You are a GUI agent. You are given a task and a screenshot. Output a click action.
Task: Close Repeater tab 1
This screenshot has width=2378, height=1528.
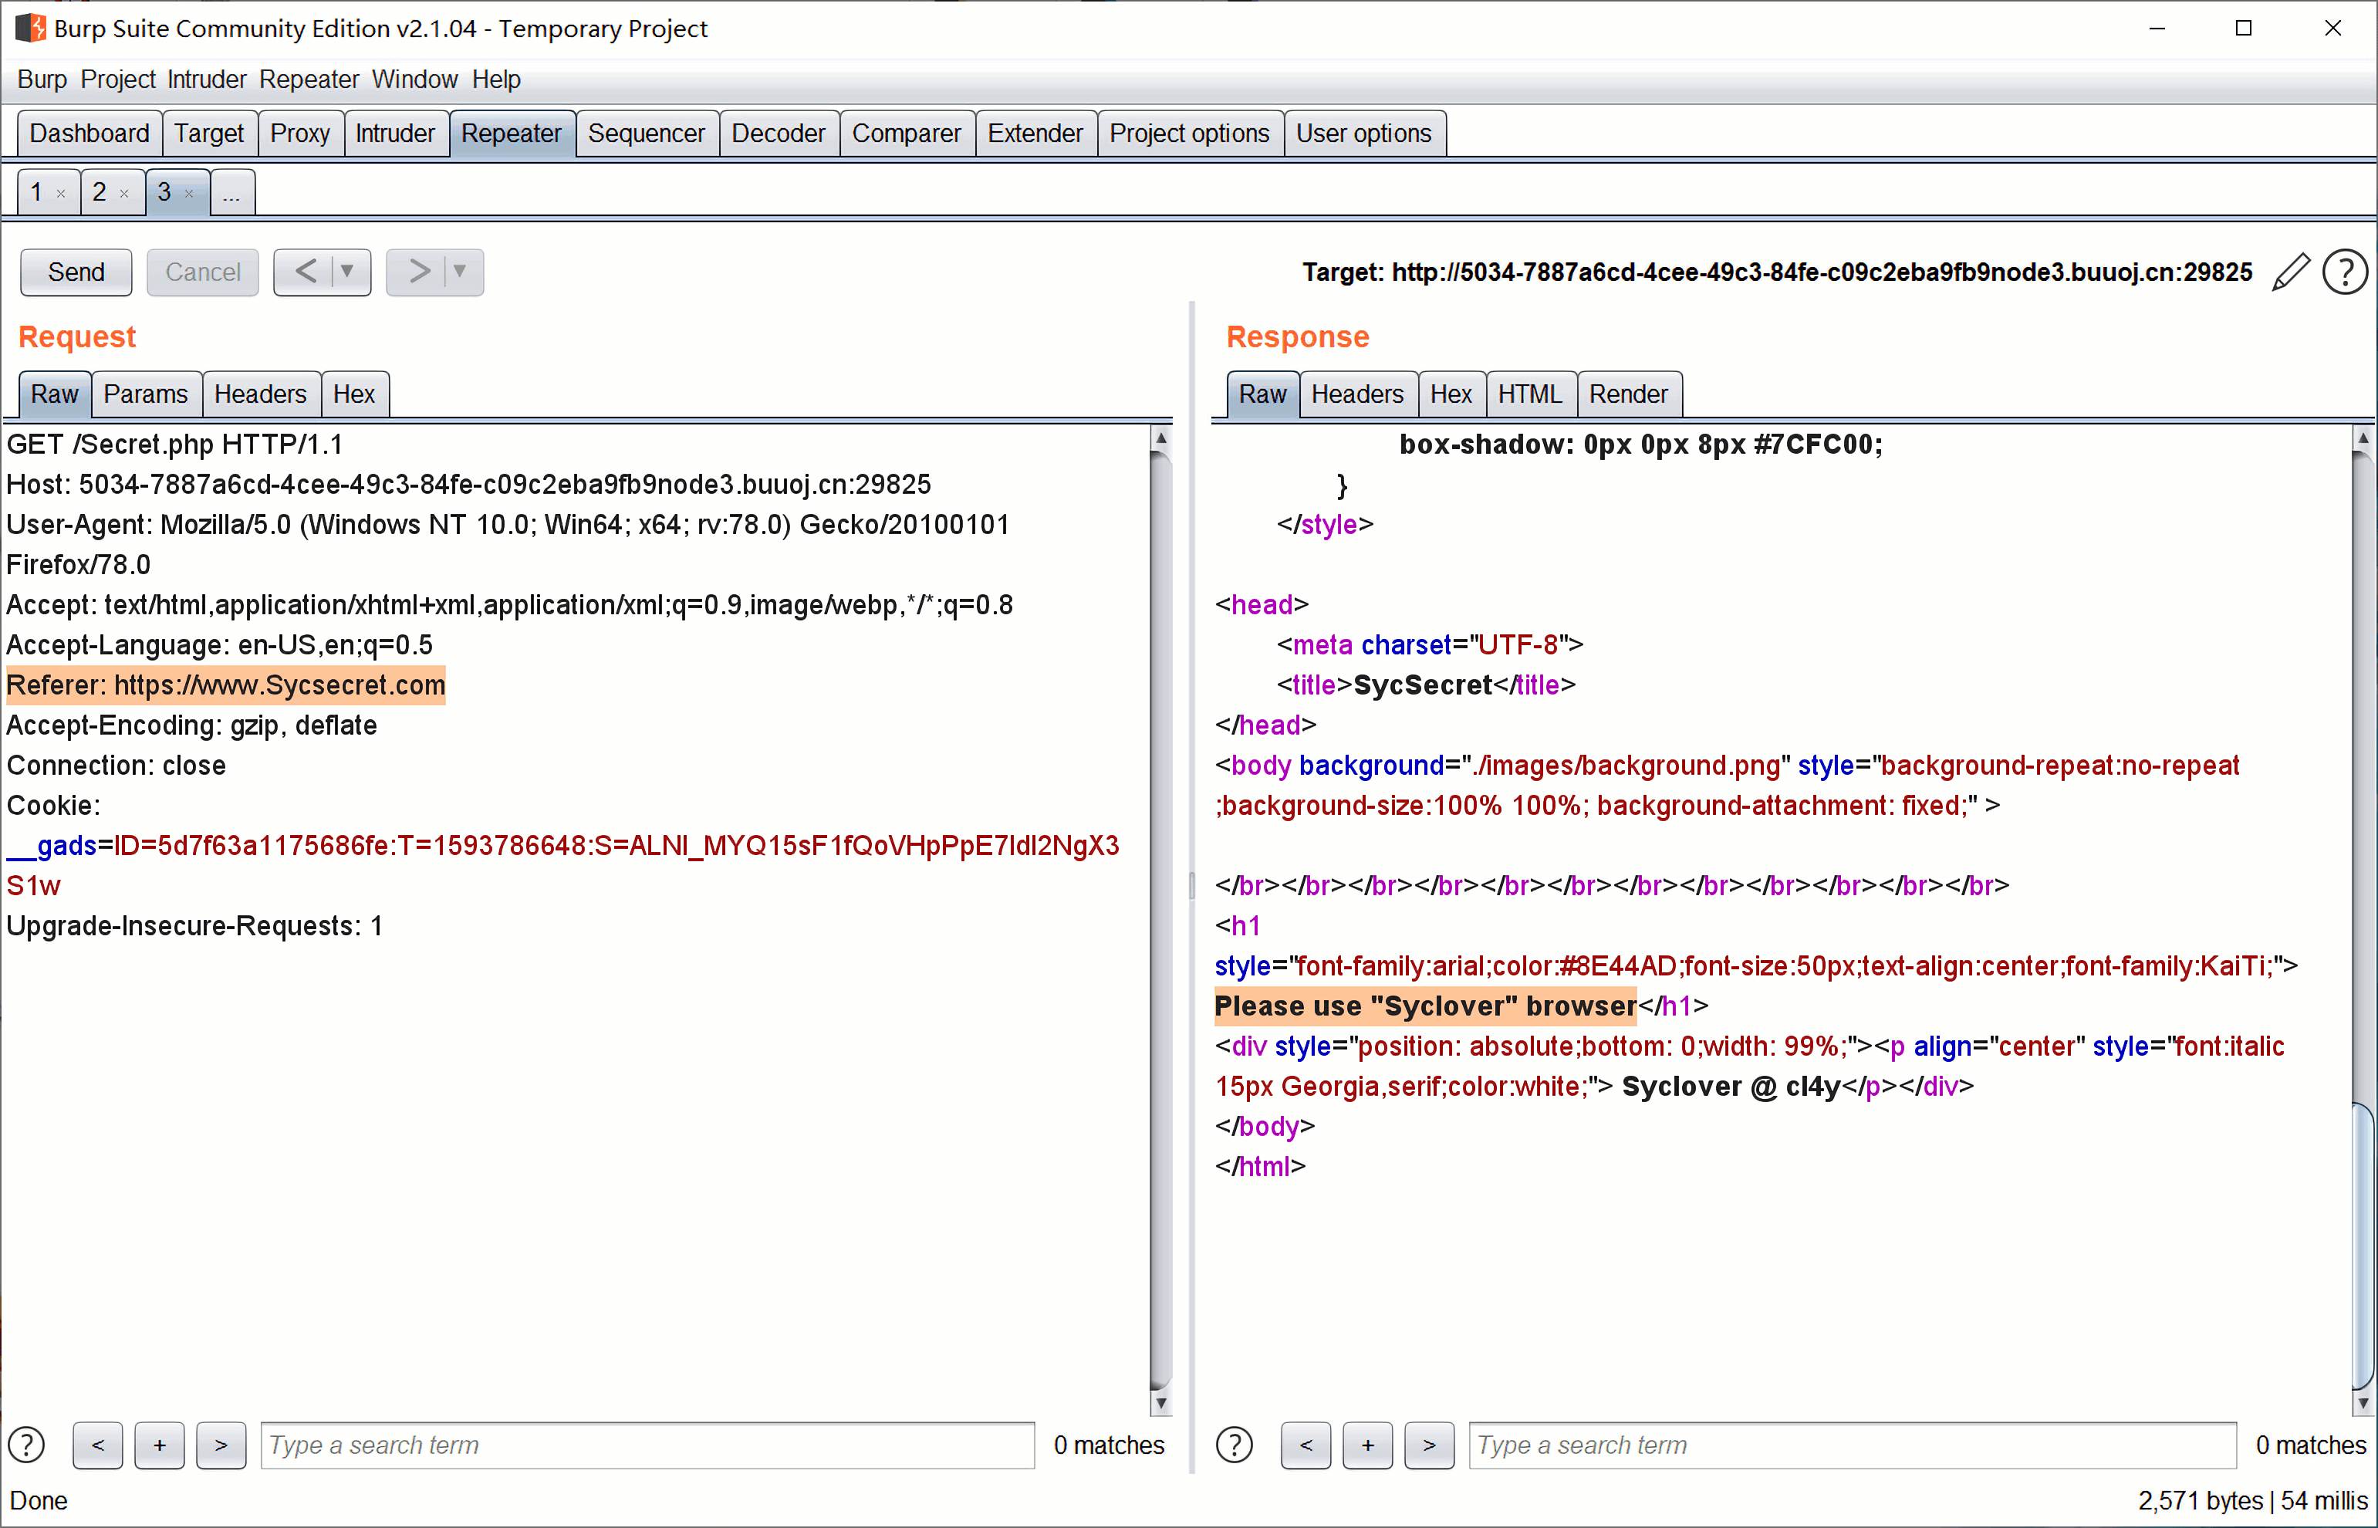(62, 194)
